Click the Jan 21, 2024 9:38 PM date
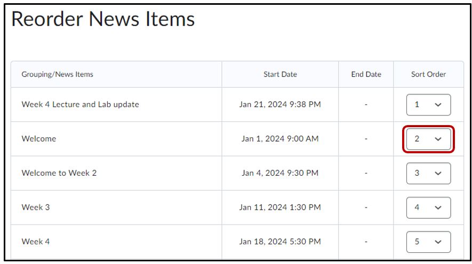The image size is (472, 264). coord(280,105)
